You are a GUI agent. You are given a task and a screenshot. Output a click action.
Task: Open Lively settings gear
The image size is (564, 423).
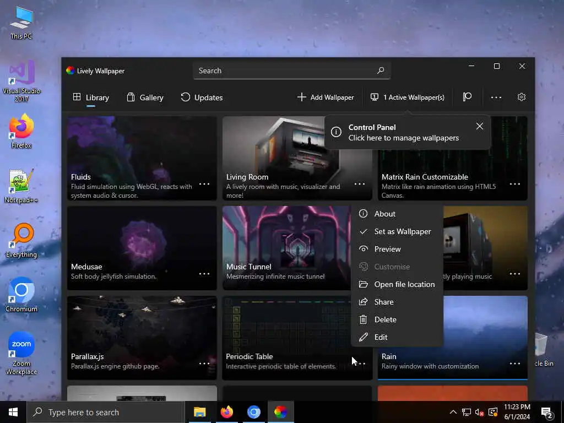point(522,97)
